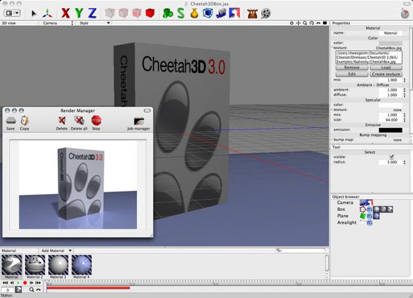Click the green play button in timeline
Screen dimensions: 413x298
(x=18, y=283)
